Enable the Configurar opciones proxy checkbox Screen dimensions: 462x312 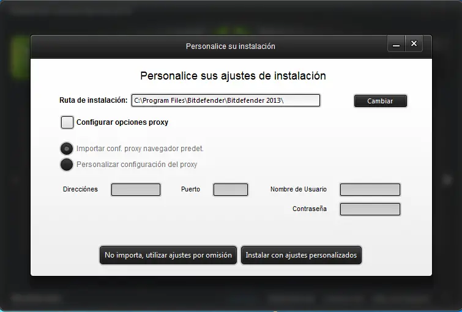click(x=67, y=122)
